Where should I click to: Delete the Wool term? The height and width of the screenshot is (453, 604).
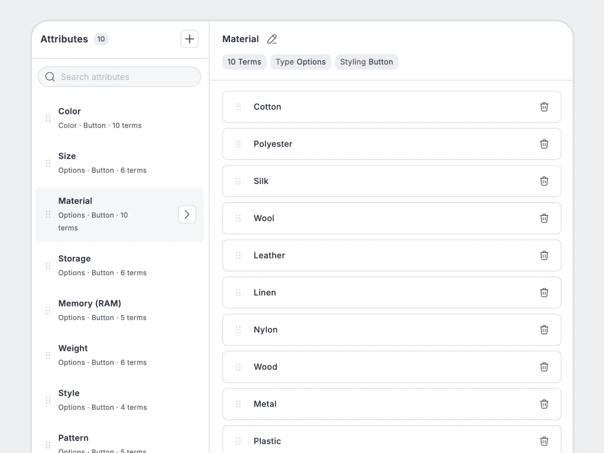[544, 218]
